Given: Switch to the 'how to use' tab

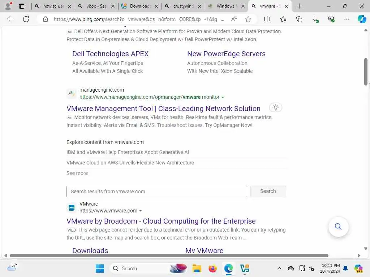Looking at the screenshot, I should click(x=53, y=6).
